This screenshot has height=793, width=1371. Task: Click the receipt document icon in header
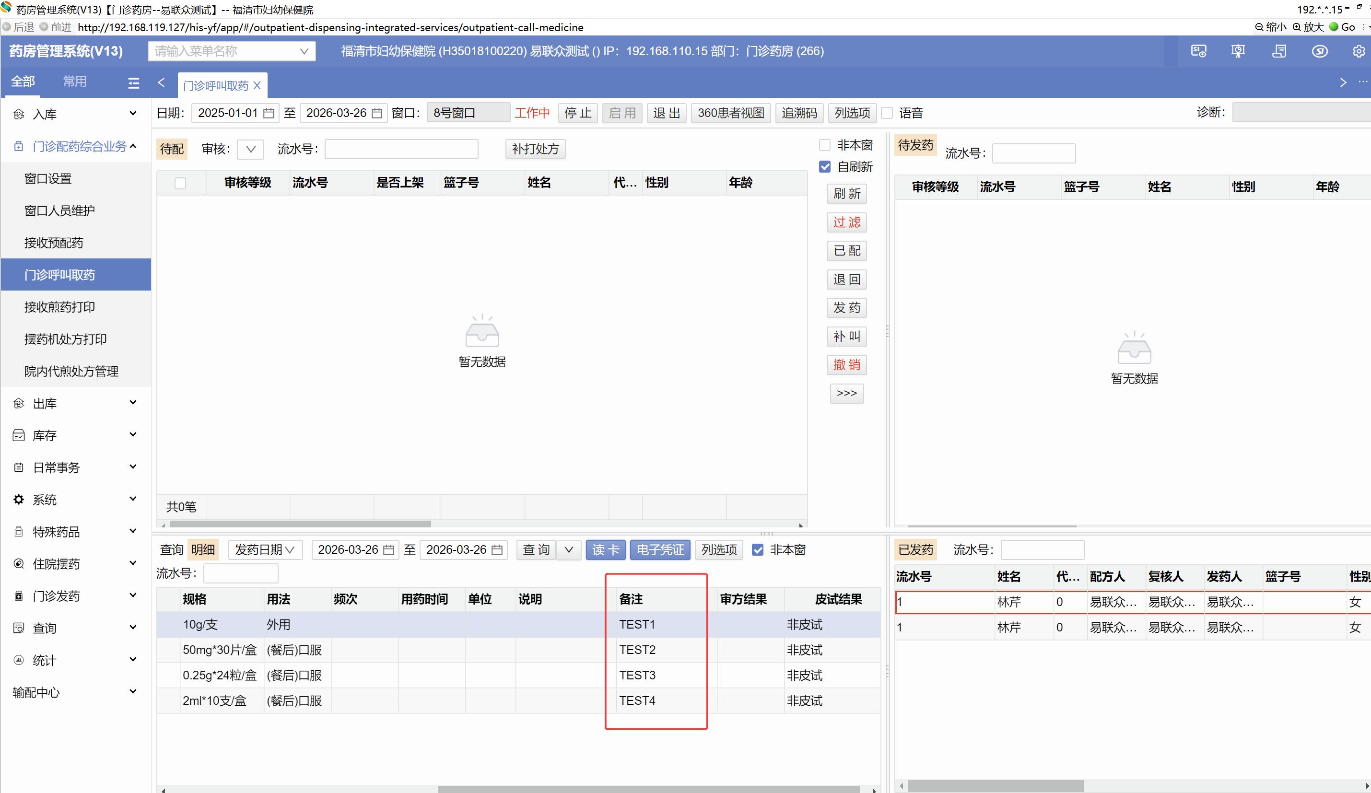(x=1279, y=51)
